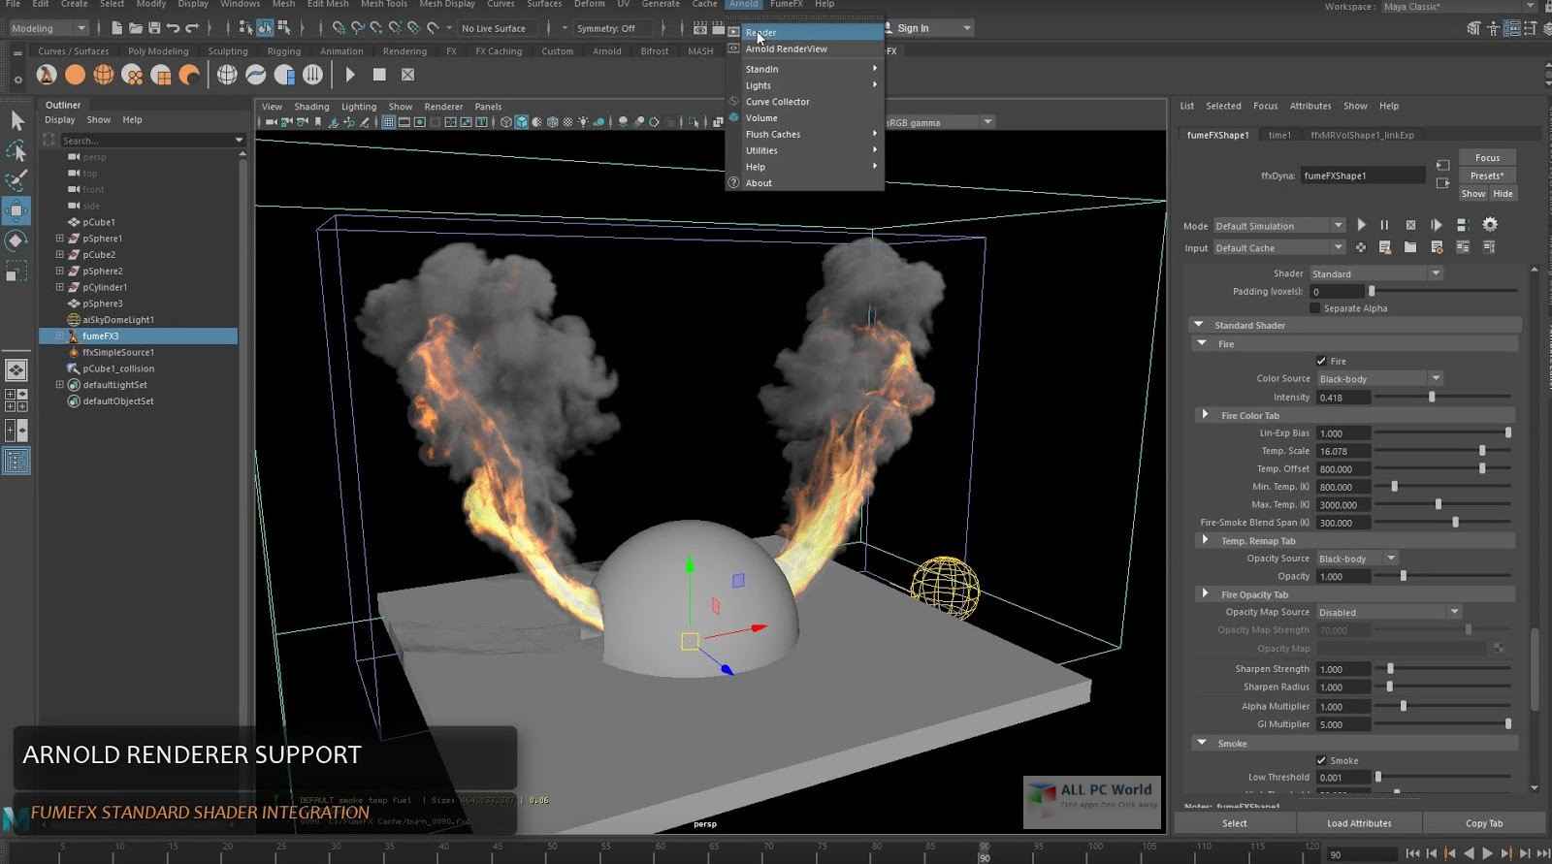Select aiSkyDomeLight1 in the Outliner
Image resolution: width=1552 pixels, height=864 pixels.
[x=117, y=320]
